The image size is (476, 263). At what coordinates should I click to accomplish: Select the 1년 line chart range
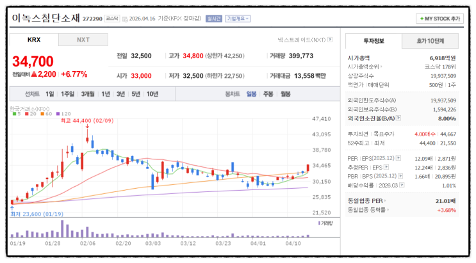106,94
